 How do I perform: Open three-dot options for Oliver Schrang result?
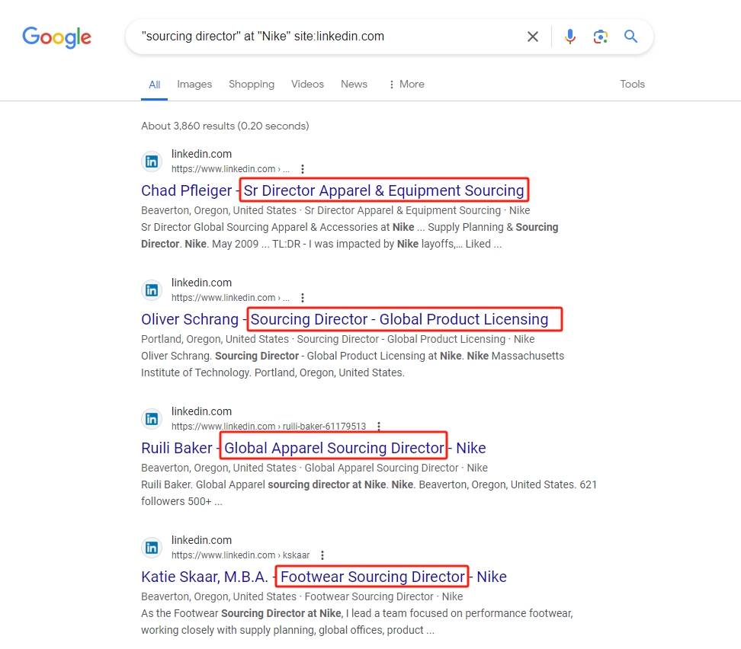[303, 298]
